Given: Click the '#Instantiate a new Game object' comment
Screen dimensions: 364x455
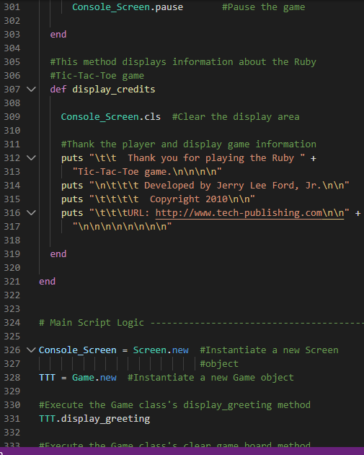Looking at the screenshot, I should 210,378.
